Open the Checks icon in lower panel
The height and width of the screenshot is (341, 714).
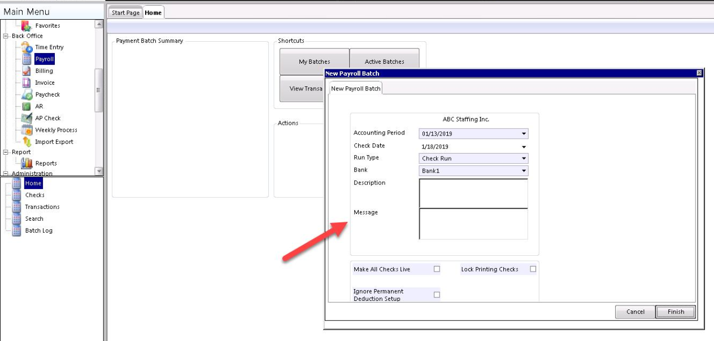[16, 195]
